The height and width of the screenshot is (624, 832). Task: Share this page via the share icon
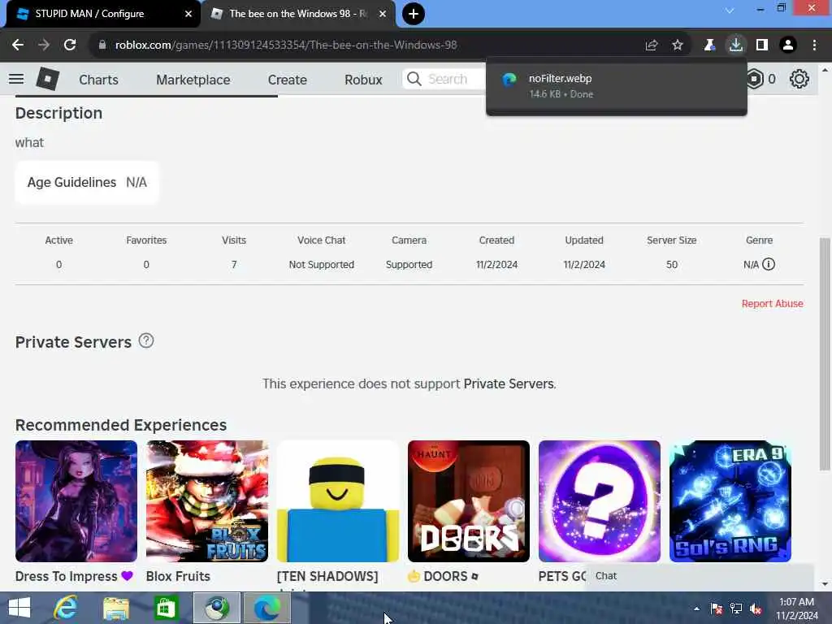click(x=652, y=45)
